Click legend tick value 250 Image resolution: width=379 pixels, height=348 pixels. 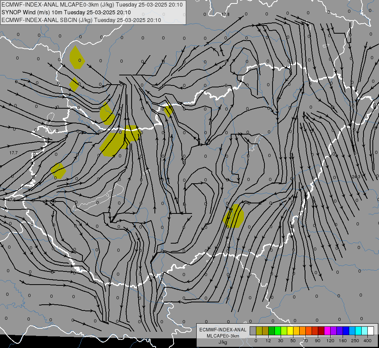(x=355, y=341)
